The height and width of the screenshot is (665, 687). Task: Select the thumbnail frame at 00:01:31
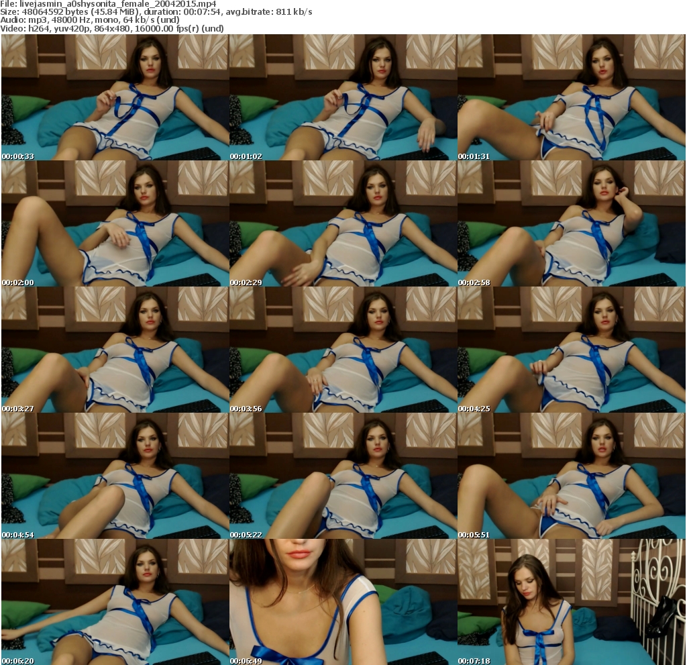[x=572, y=97]
